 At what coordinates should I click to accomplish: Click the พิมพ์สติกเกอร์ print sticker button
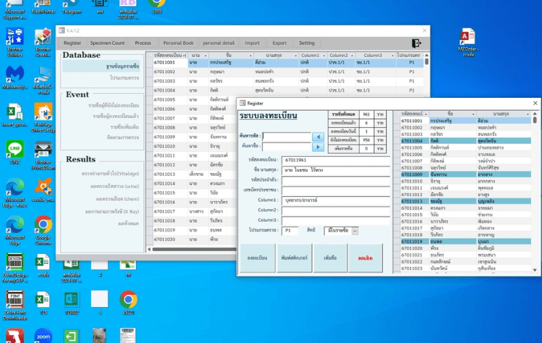[294, 258]
